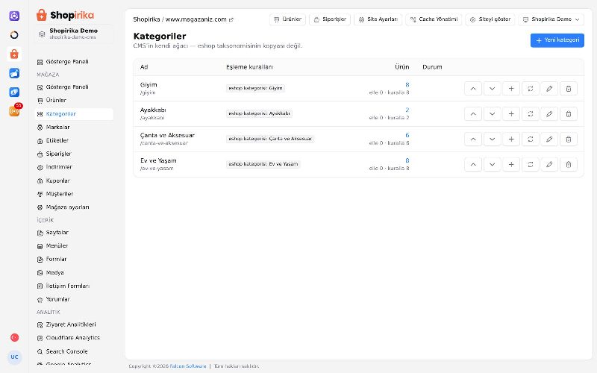The height and width of the screenshot is (373, 597).
Task: Open the UC user avatar
Action: tap(14, 357)
